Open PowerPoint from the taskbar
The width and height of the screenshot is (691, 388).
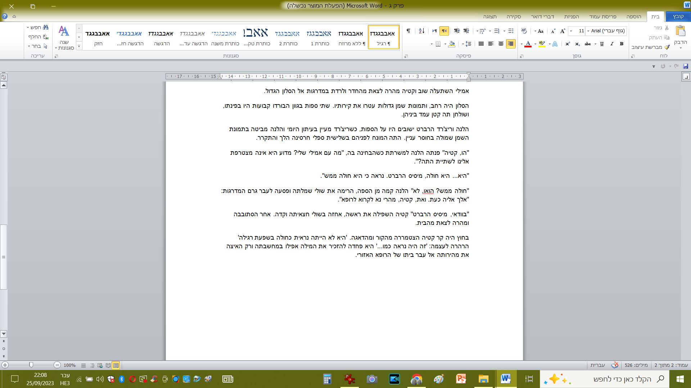pos(461,379)
